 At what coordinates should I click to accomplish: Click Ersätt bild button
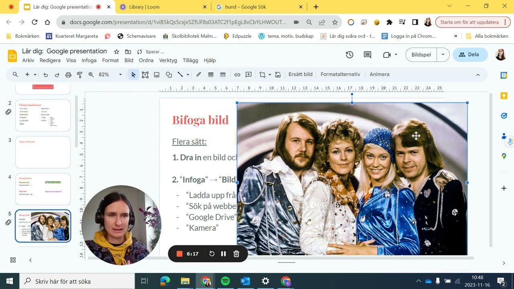tap(300, 74)
